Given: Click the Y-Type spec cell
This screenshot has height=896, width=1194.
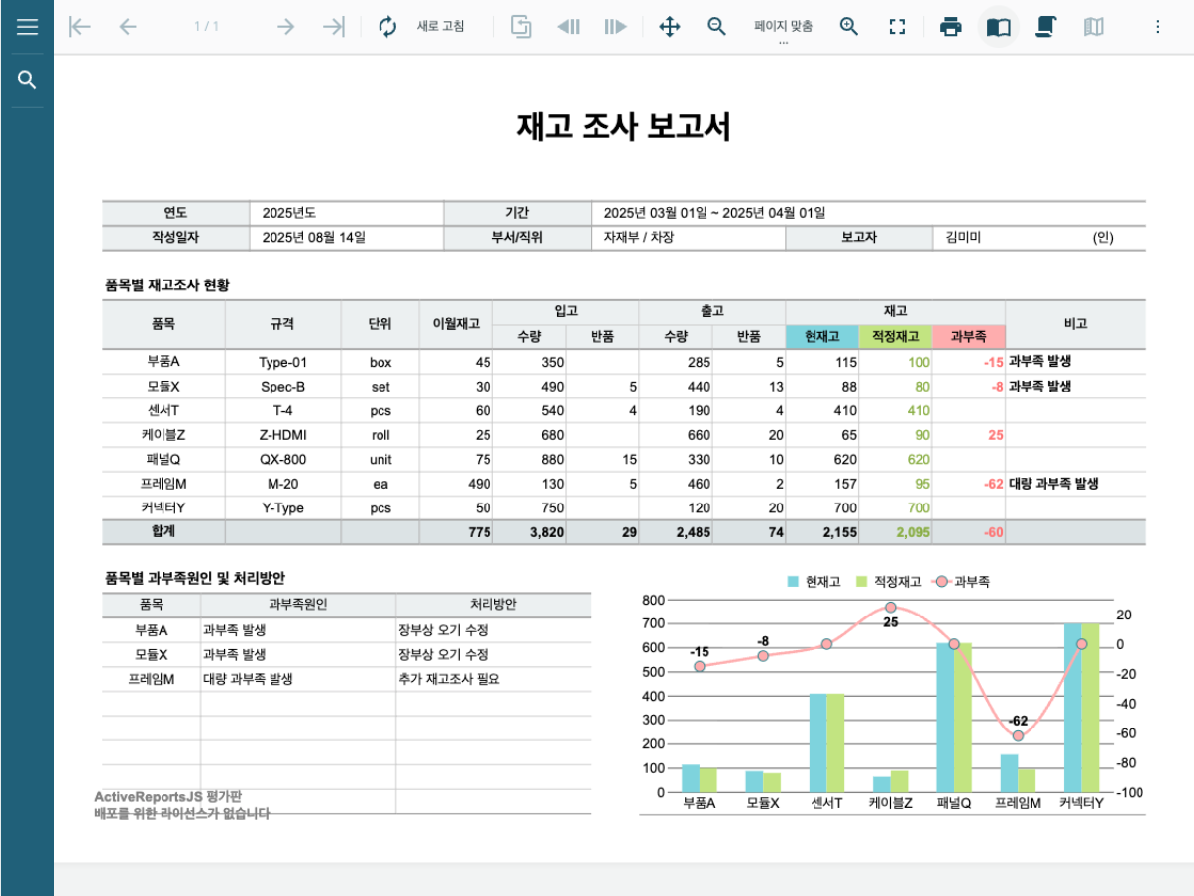Looking at the screenshot, I should [283, 508].
